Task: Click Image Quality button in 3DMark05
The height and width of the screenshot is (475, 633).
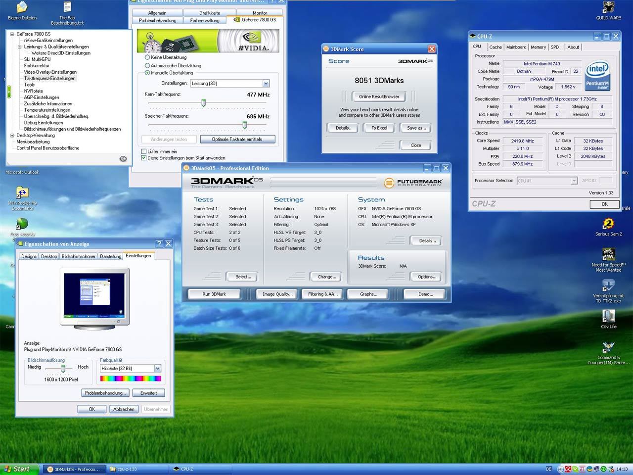Action: tap(277, 294)
